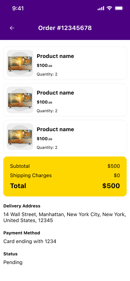
Task: Select the third Product name title
Action: [x=55, y=130]
